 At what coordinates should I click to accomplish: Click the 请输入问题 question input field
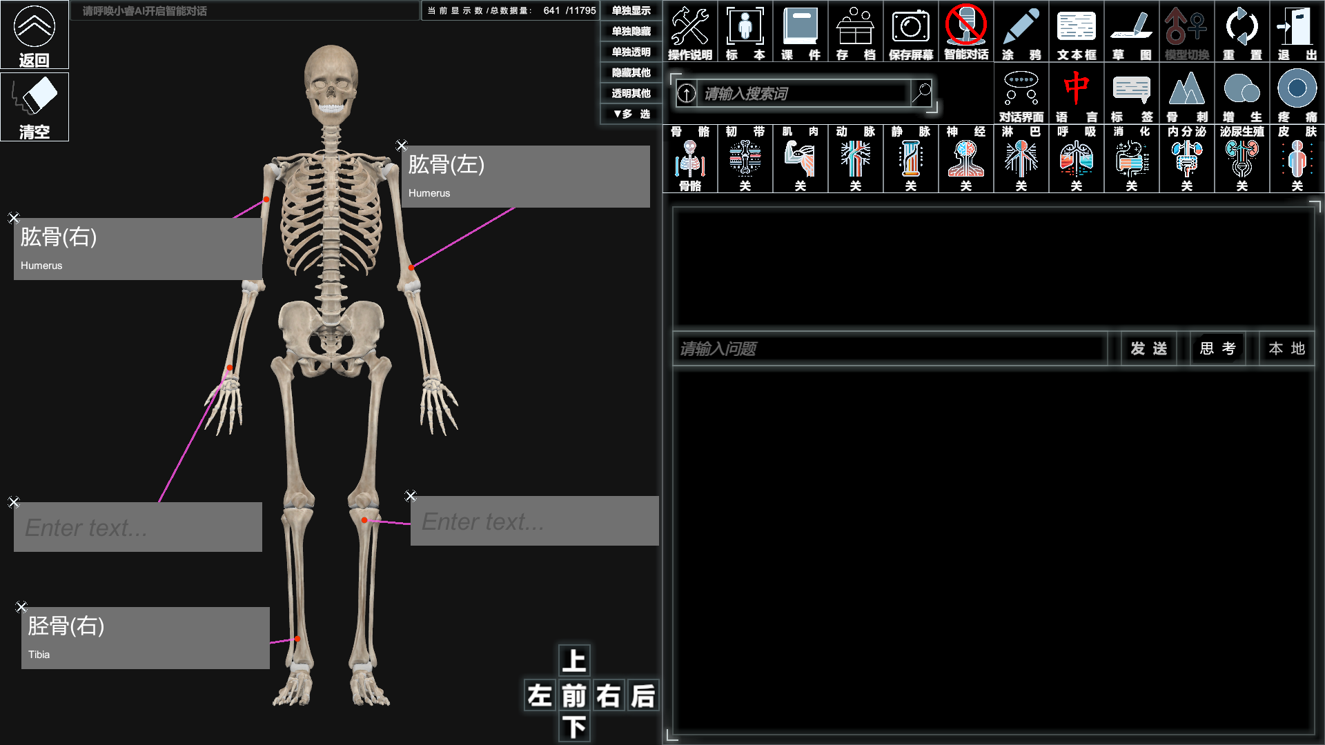890,349
